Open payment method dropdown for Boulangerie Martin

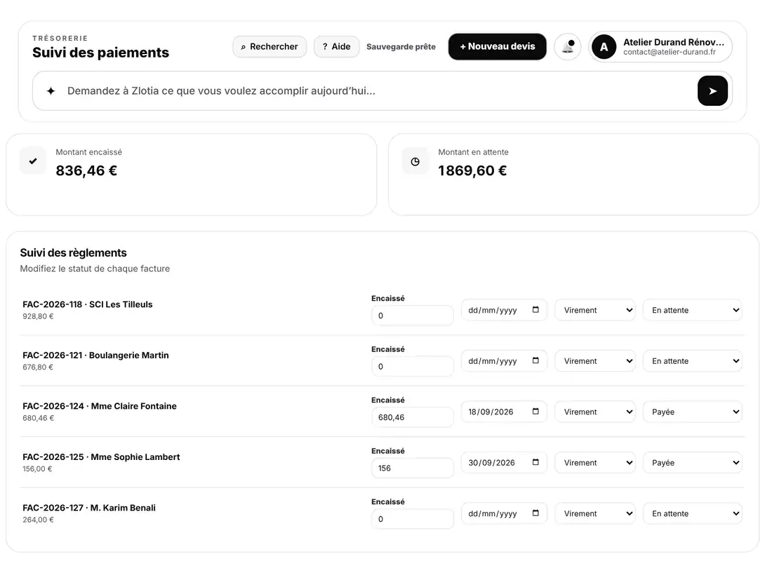(595, 361)
